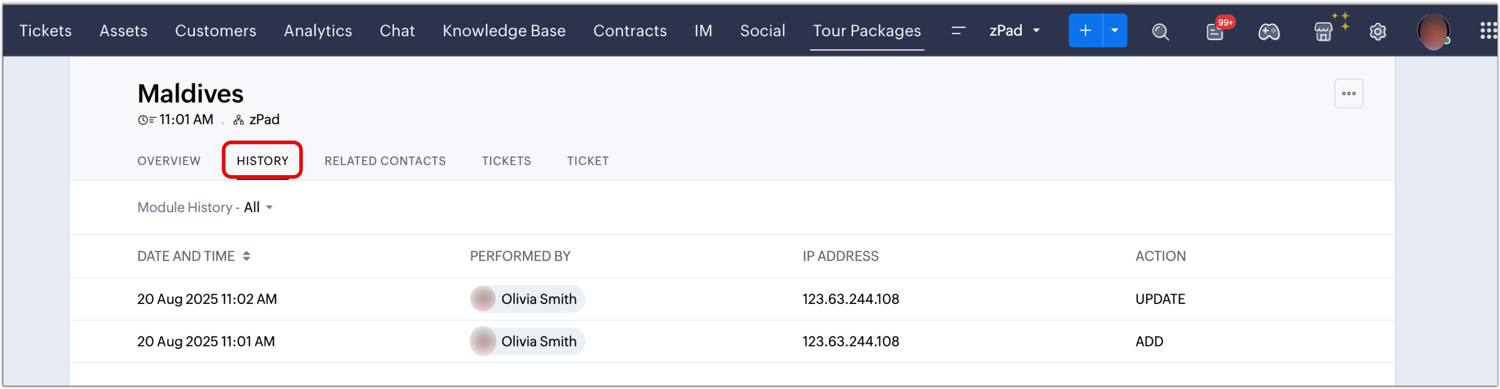Viewport: 1500px width, 389px height.
Task: Open notifications with 99+ badge
Action: click(x=1215, y=31)
